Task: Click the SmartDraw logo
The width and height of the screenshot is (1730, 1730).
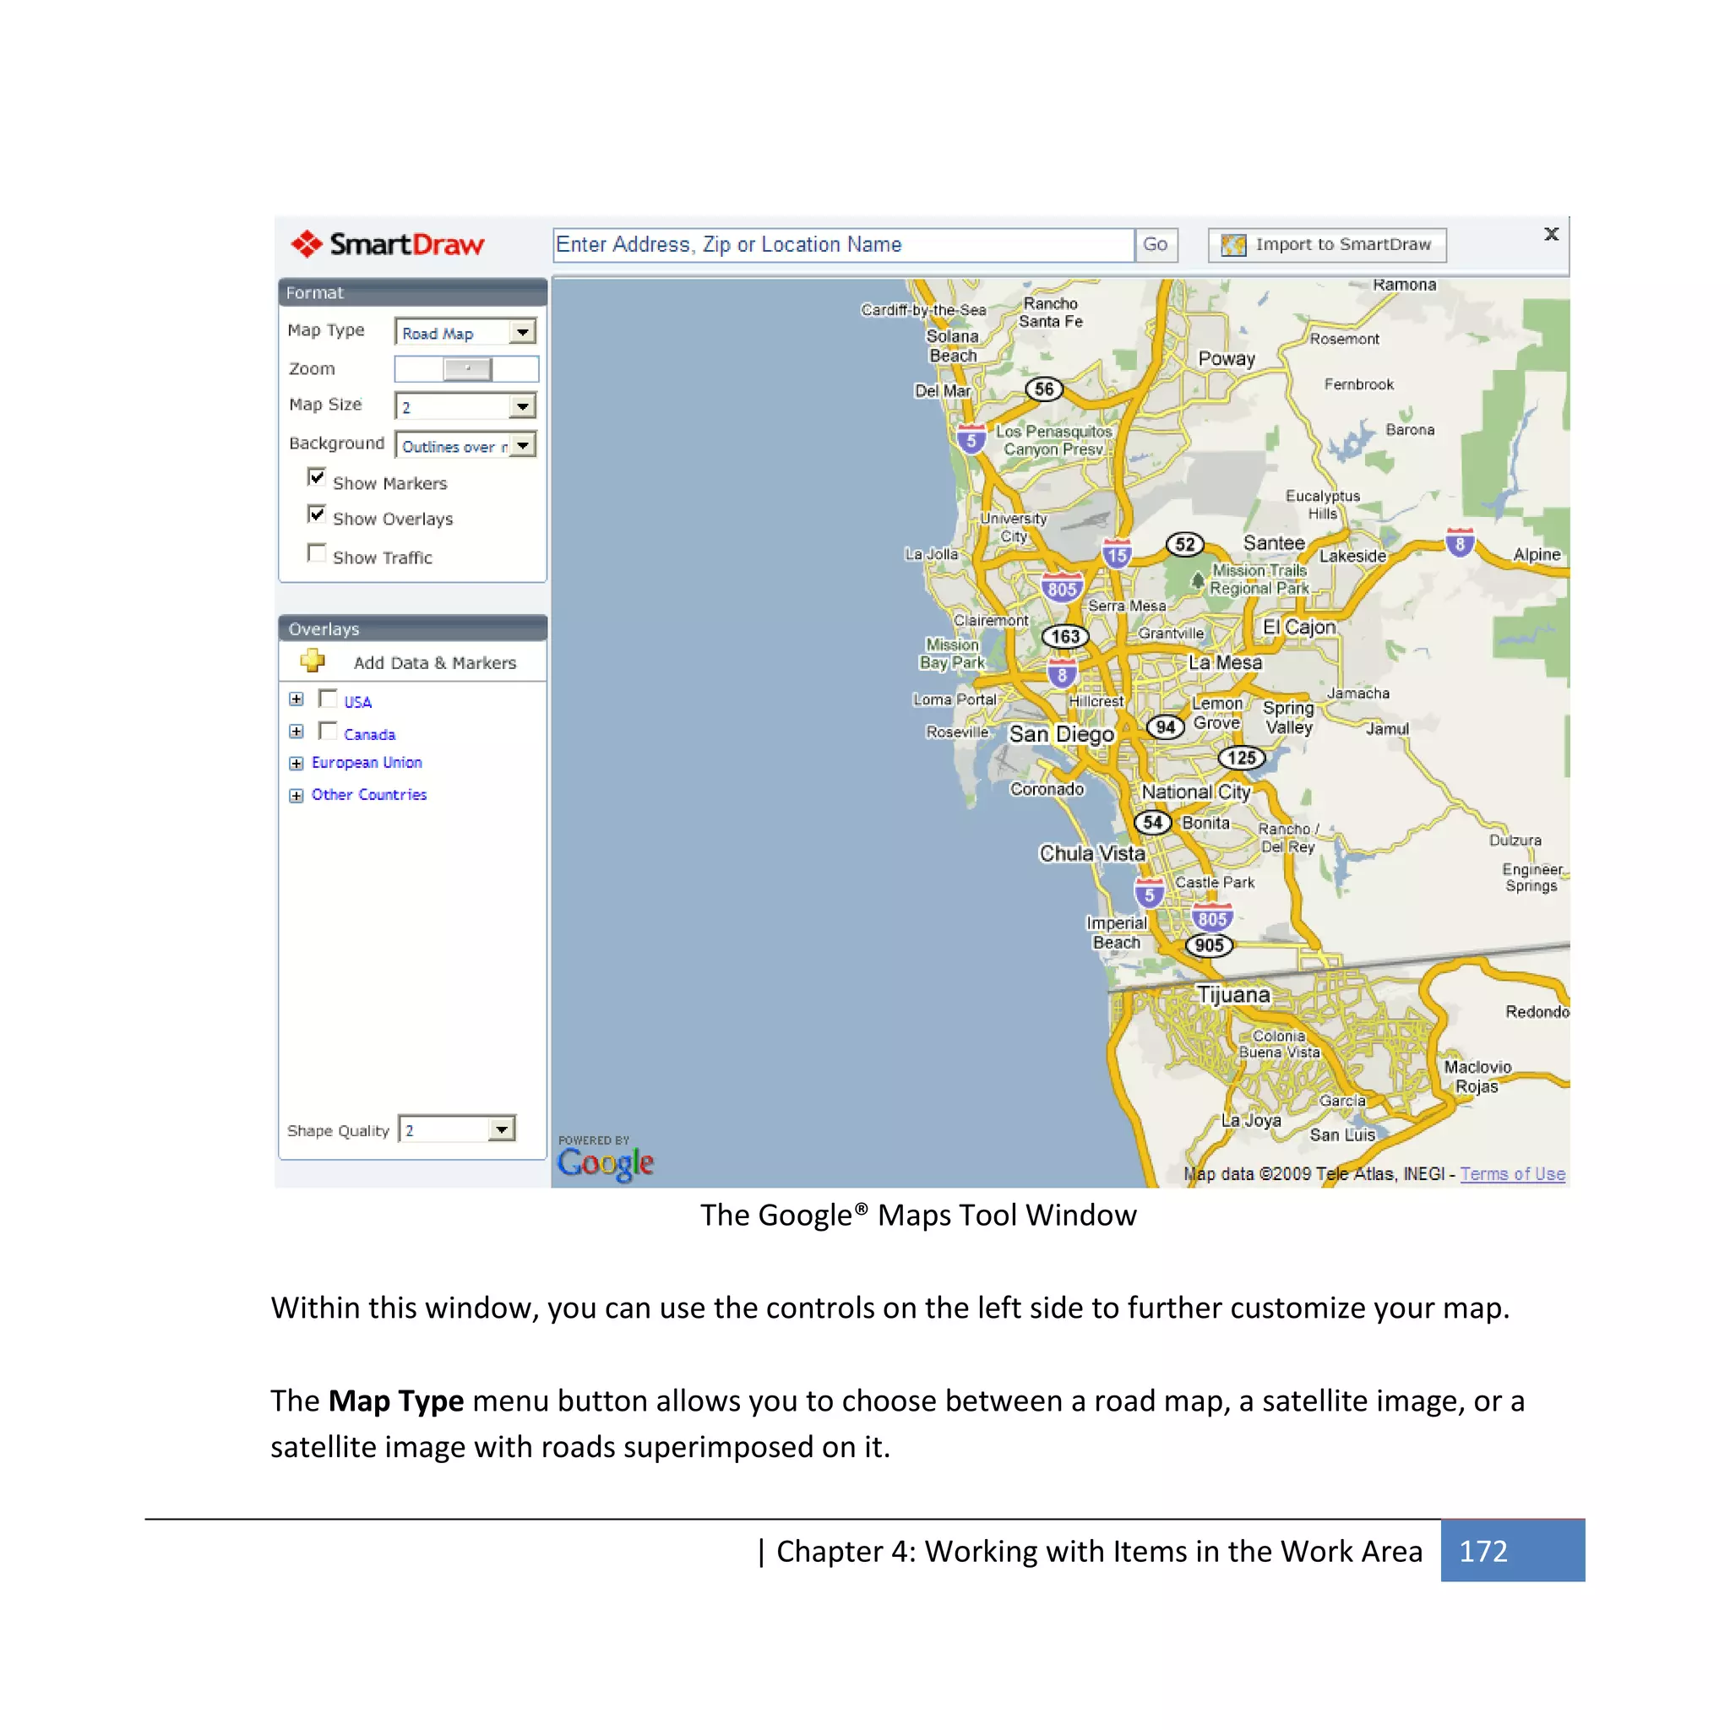Action: coord(387,243)
